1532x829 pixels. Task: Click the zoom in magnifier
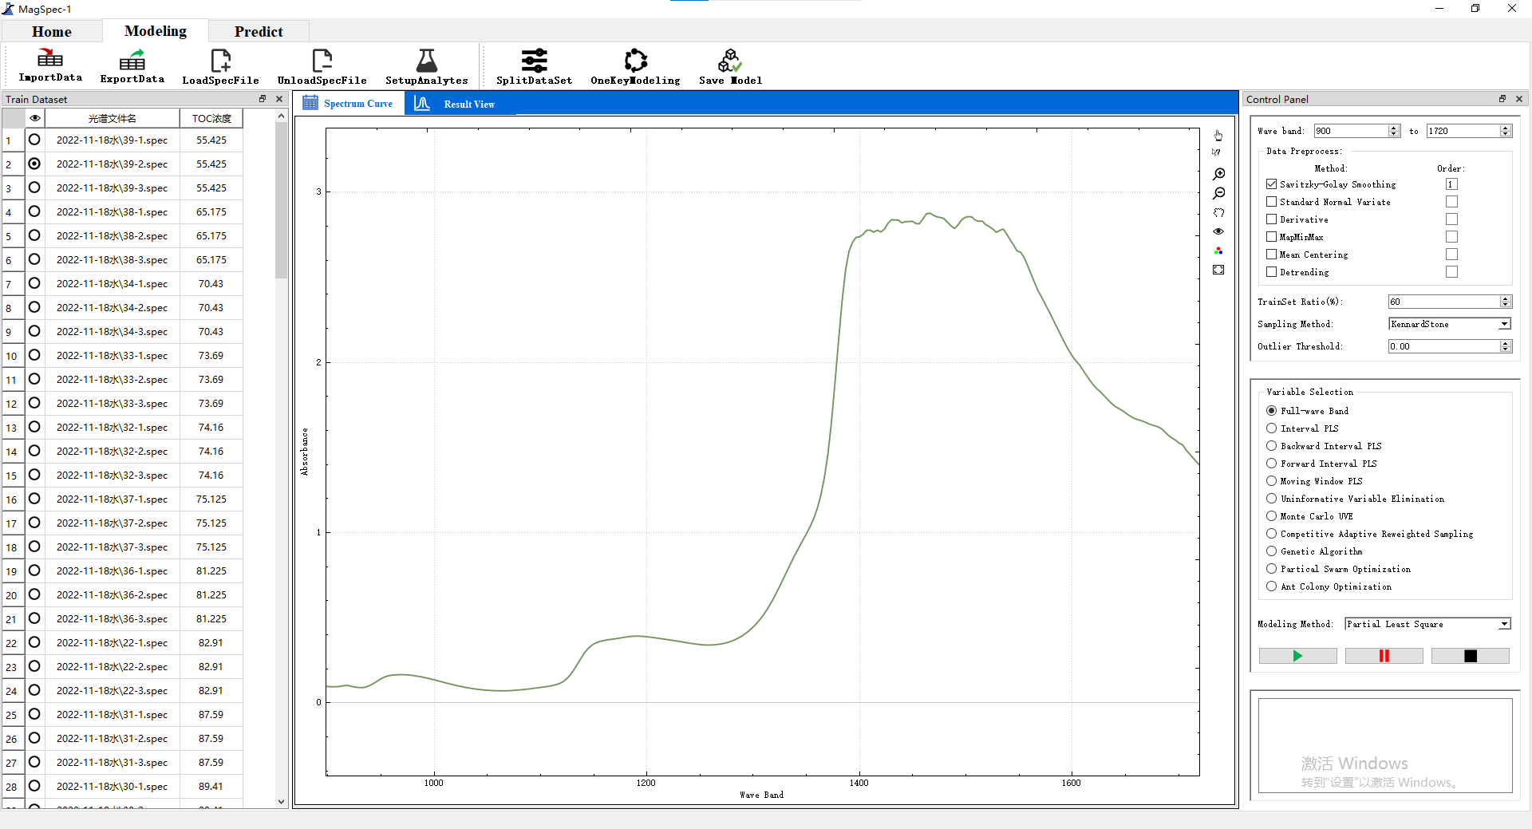[1218, 174]
